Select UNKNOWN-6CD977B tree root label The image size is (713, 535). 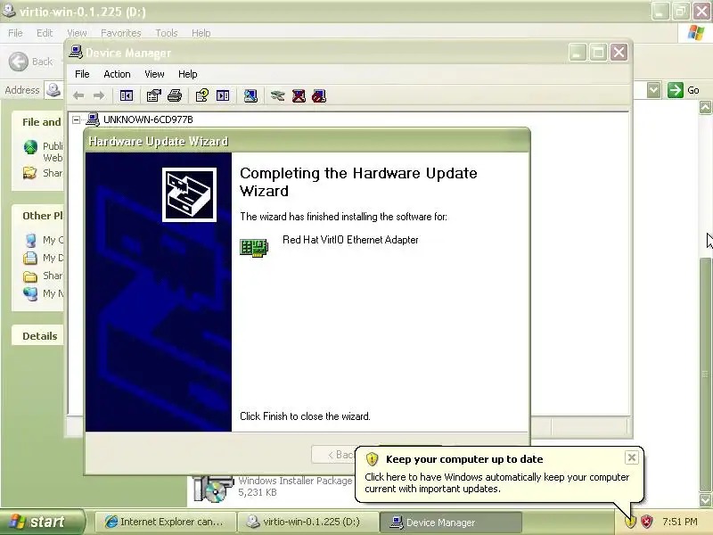tap(148, 119)
